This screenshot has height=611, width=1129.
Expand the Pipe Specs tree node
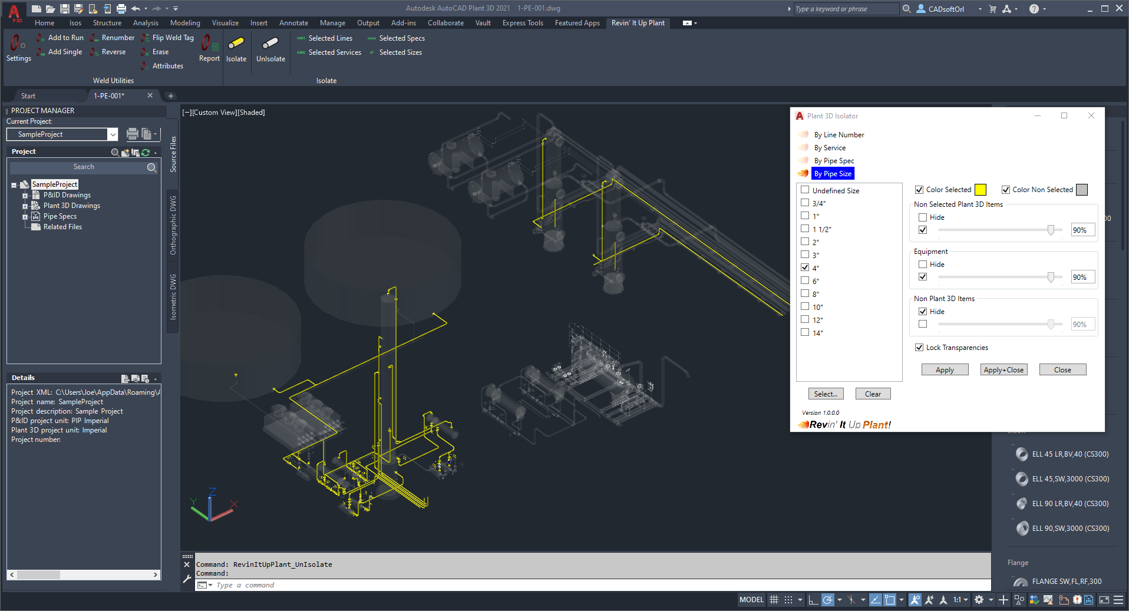(25, 217)
